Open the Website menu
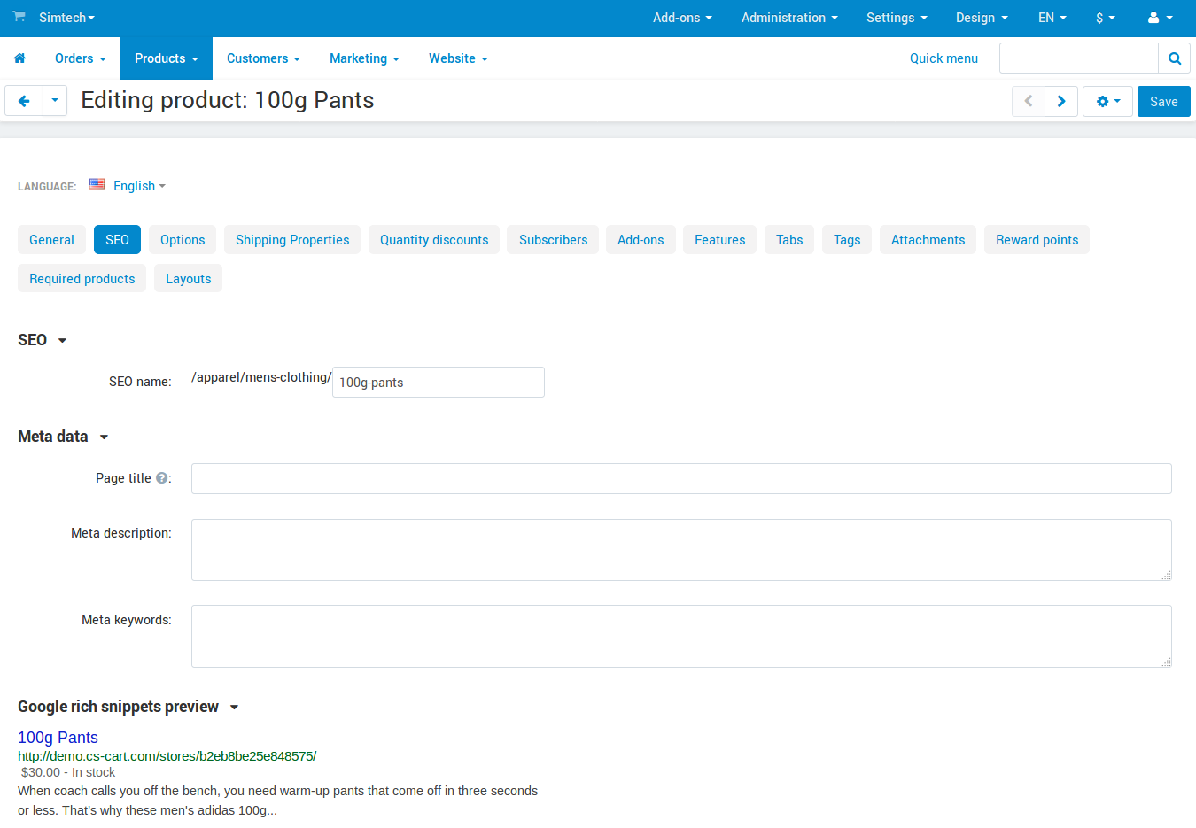Viewport: 1196px width, 828px height. pyautogui.click(x=458, y=58)
